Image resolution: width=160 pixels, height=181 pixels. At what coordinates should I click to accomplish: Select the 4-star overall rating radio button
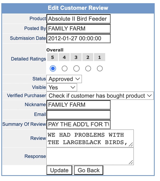point(64,68)
